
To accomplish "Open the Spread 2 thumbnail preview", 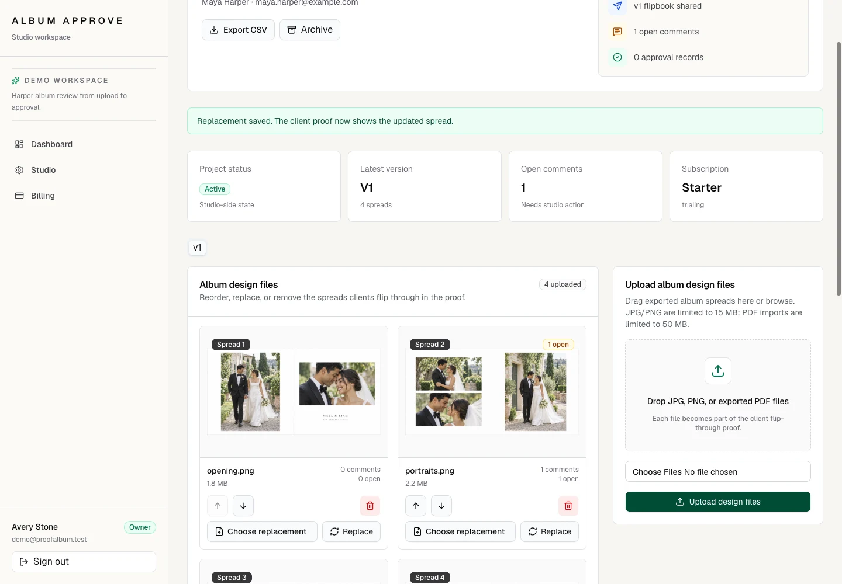I will 492,392.
